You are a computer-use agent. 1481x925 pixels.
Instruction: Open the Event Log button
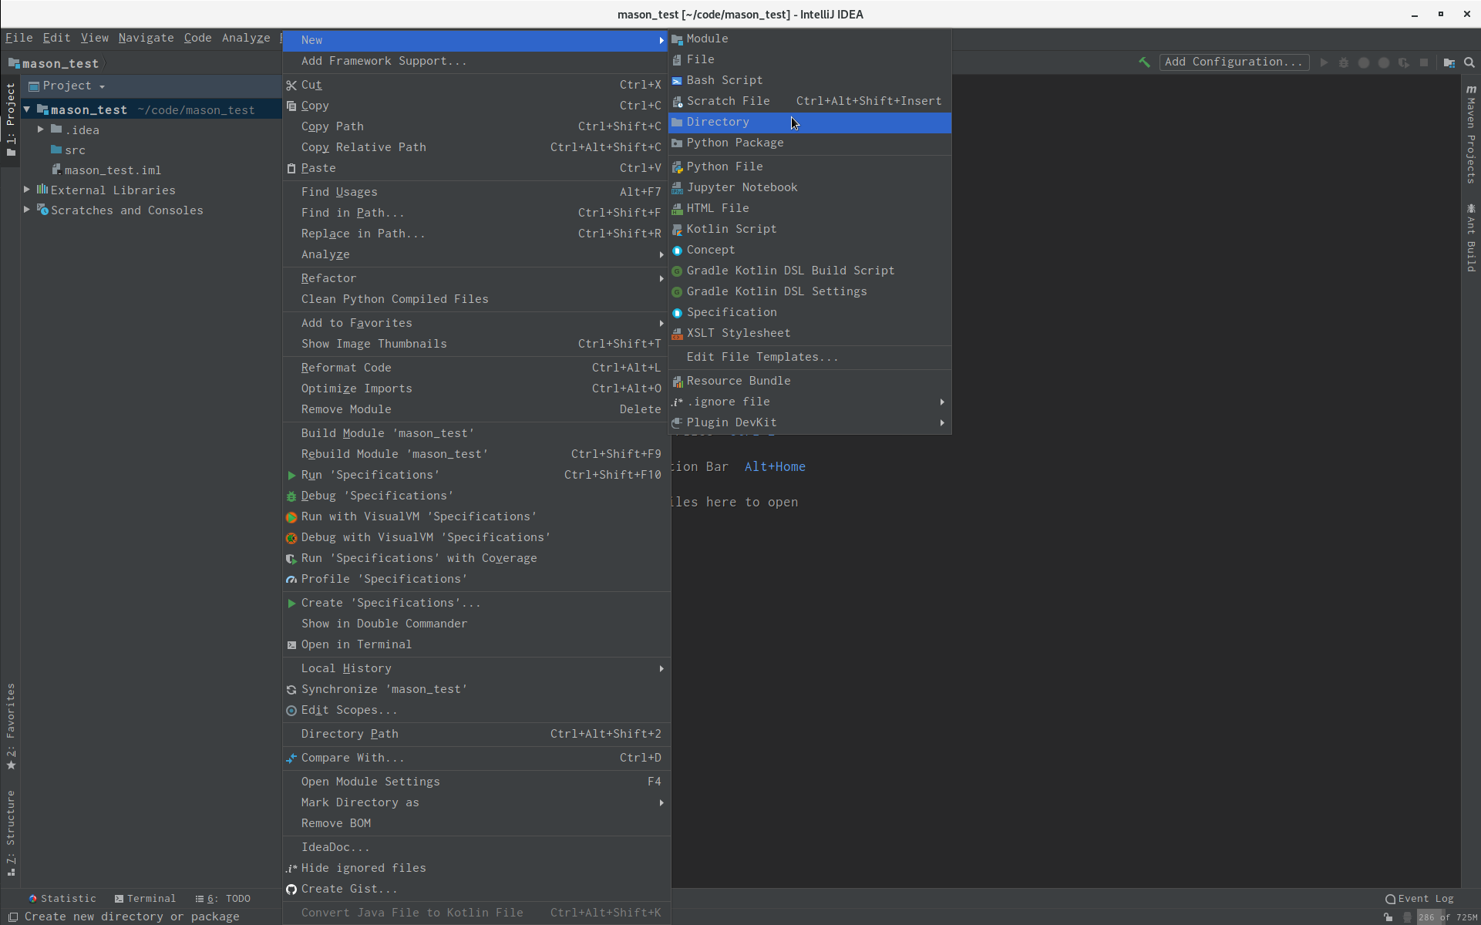[x=1419, y=899]
